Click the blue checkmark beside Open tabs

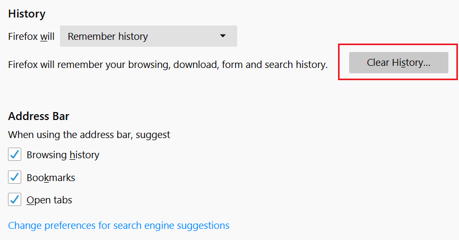pos(14,200)
